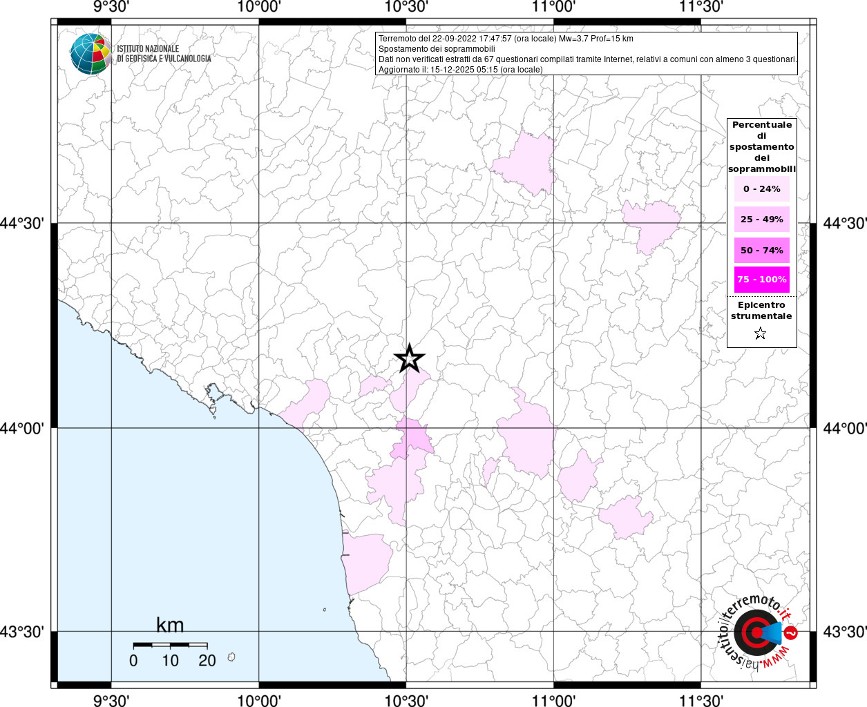Click the haisentitoilterremoto.it target logo
Screen dimensions: 867x707
(x=758, y=632)
